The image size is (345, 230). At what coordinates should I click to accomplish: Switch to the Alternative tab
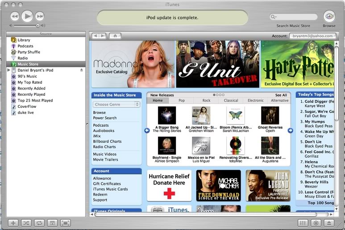pyautogui.click(x=279, y=101)
